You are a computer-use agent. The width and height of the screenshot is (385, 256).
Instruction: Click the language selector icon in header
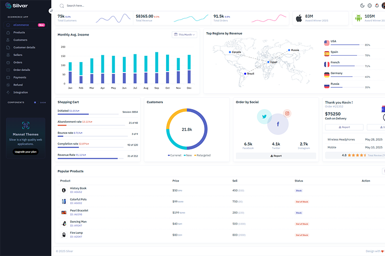pos(370,6)
